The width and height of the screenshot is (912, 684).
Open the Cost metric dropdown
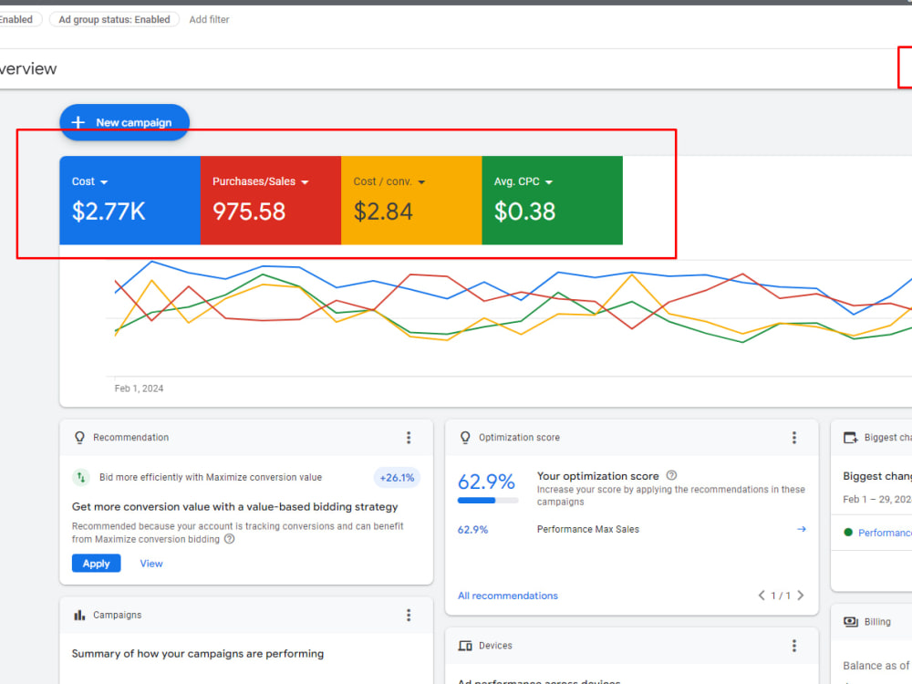(x=89, y=181)
